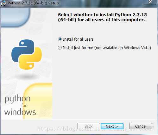
Task: Click the installer icon in the title bar
Action: coord(3,3)
